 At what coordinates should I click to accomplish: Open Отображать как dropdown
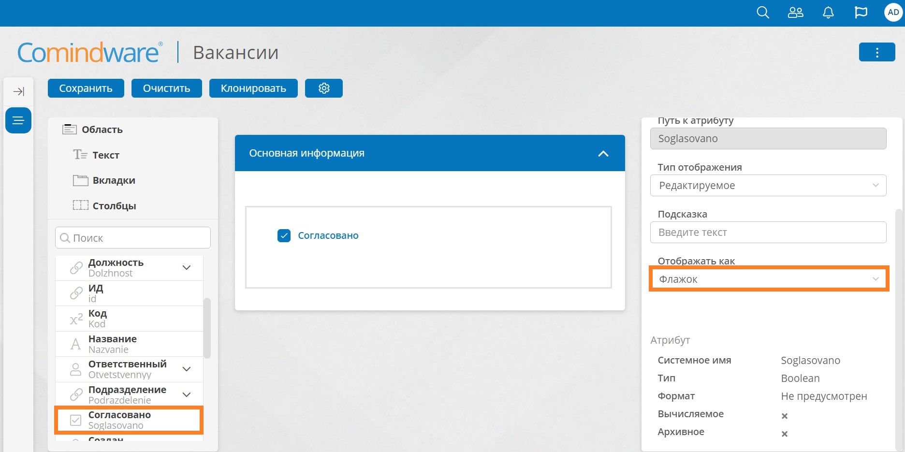pos(768,279)
